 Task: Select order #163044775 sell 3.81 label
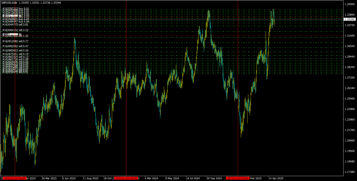pyautogui.click(x=15, y=25)
